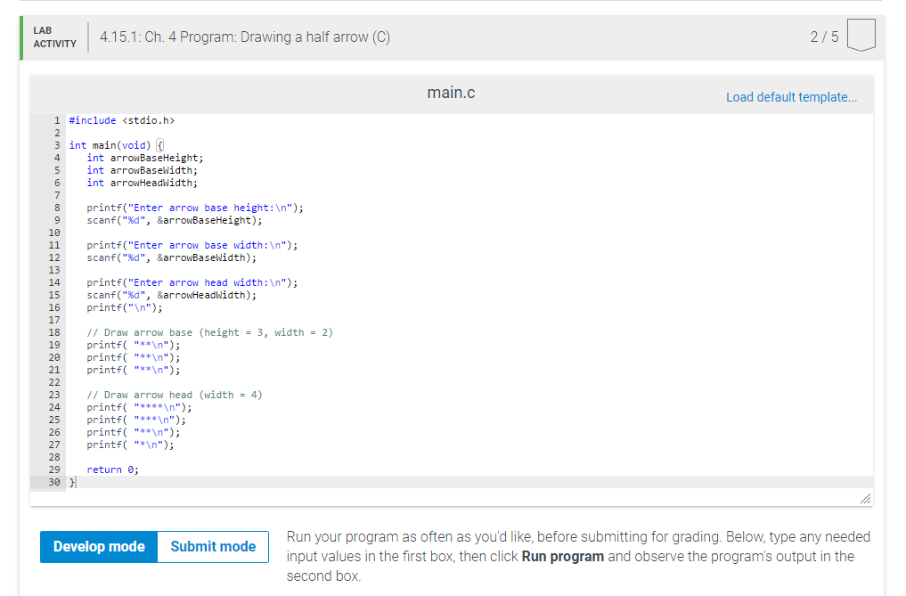
Task: Click the score shield icon beside "2 / 5"
Action: 861,36
